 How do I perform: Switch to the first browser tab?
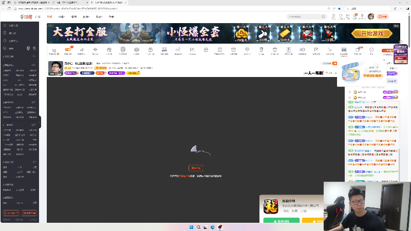coord(31,3)
